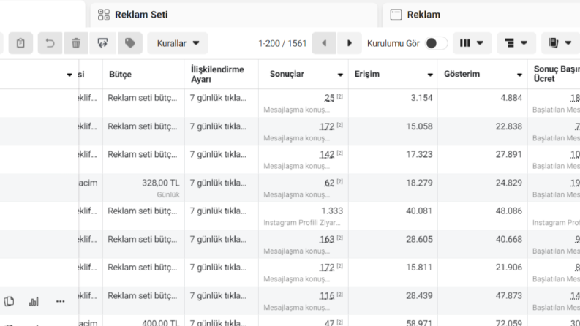Click the Instagram Profili Ziyar... result label
Screen dimensions: 580x326
tap(302, 223)
